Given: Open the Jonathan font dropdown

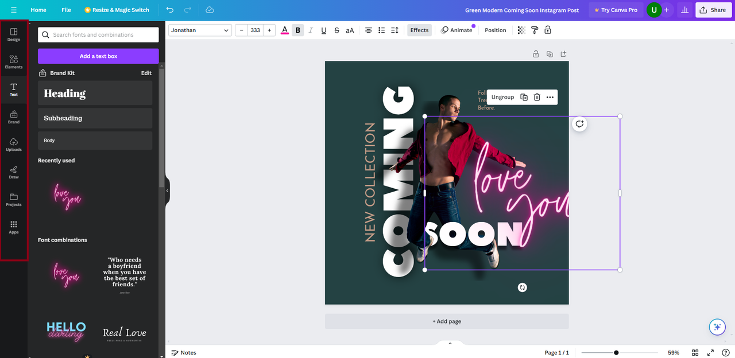Looking at the screenshot, I should (200, 30).
